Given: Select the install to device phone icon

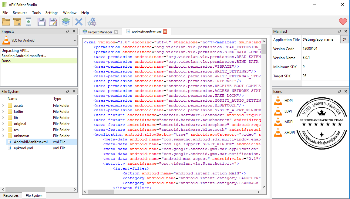Looking at the screenshot, I should (x=29, y=22).
